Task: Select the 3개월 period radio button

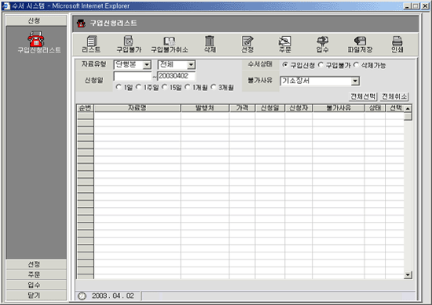Action: click(x=213, y=87)
